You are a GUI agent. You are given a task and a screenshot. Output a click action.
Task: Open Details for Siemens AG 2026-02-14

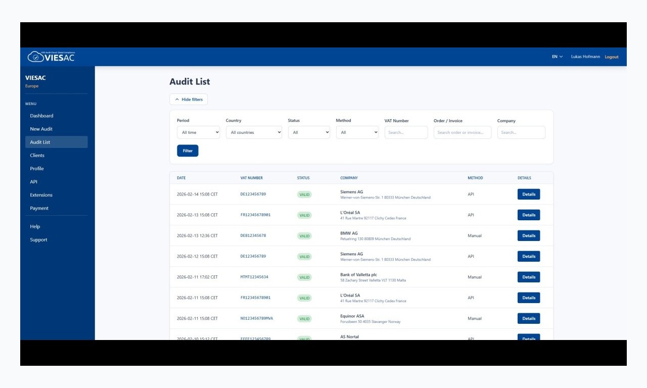tap(529, 194)
